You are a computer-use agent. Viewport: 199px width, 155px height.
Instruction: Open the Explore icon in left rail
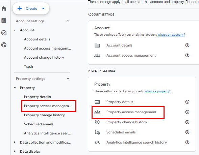4,33
